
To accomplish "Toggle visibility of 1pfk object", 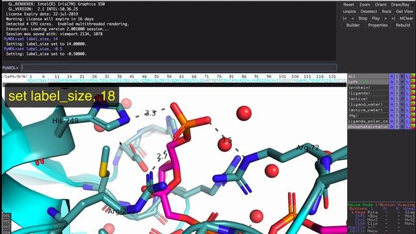I will coord(369,82).
